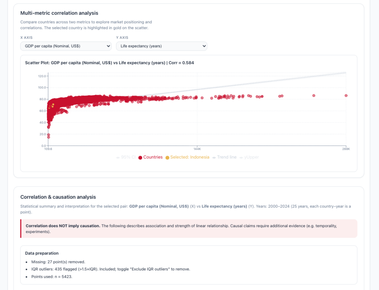Expand the Y axis Life expectancy dropdown
Viewport: 379px width, 290px height.
point(161,46)
